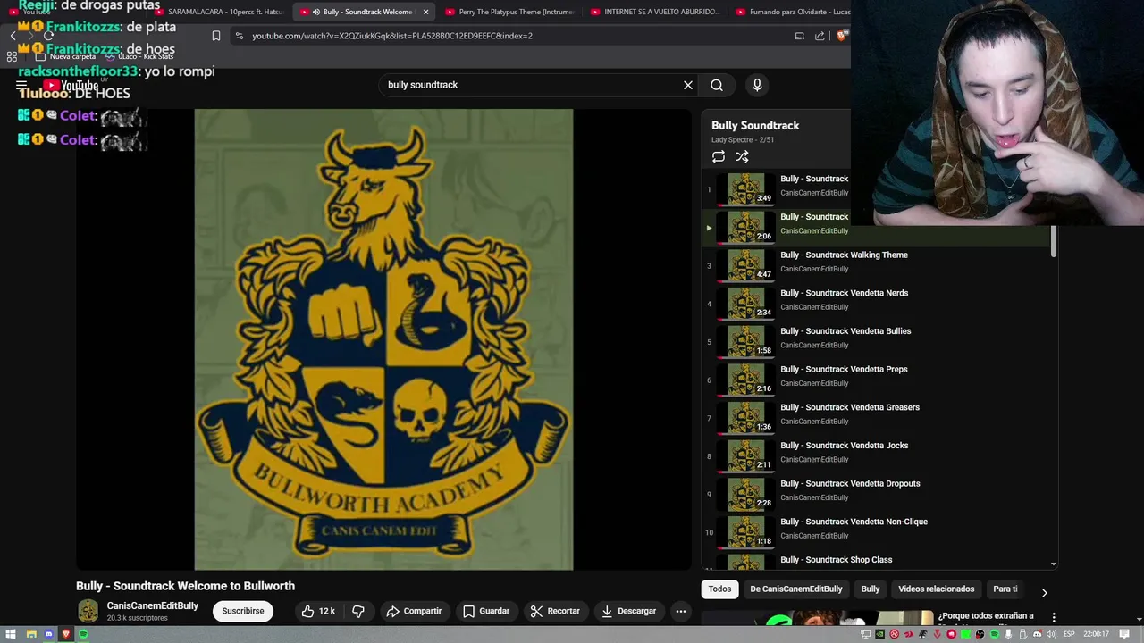Screen dimensions: 1144x643
Task: Click the Brave shields icon in the address bar
Action: (842, 36)
